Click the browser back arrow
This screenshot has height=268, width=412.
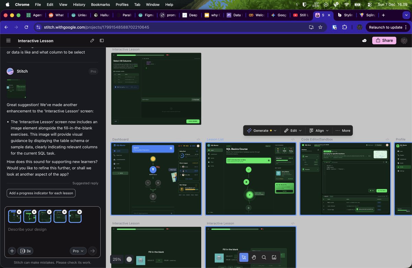coord(7,27)
